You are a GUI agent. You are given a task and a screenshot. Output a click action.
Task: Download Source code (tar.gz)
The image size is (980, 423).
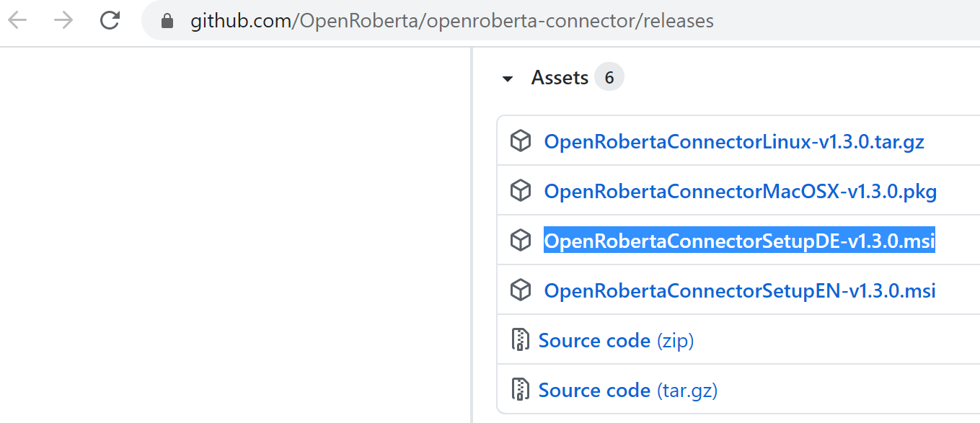tap(628, 390)
